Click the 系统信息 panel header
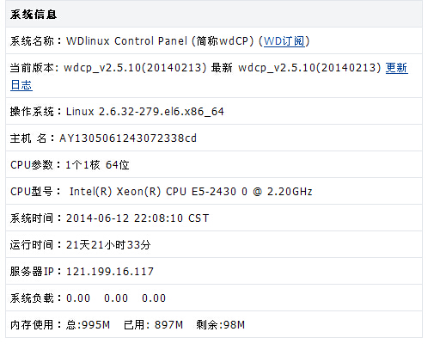 (214, 14)
